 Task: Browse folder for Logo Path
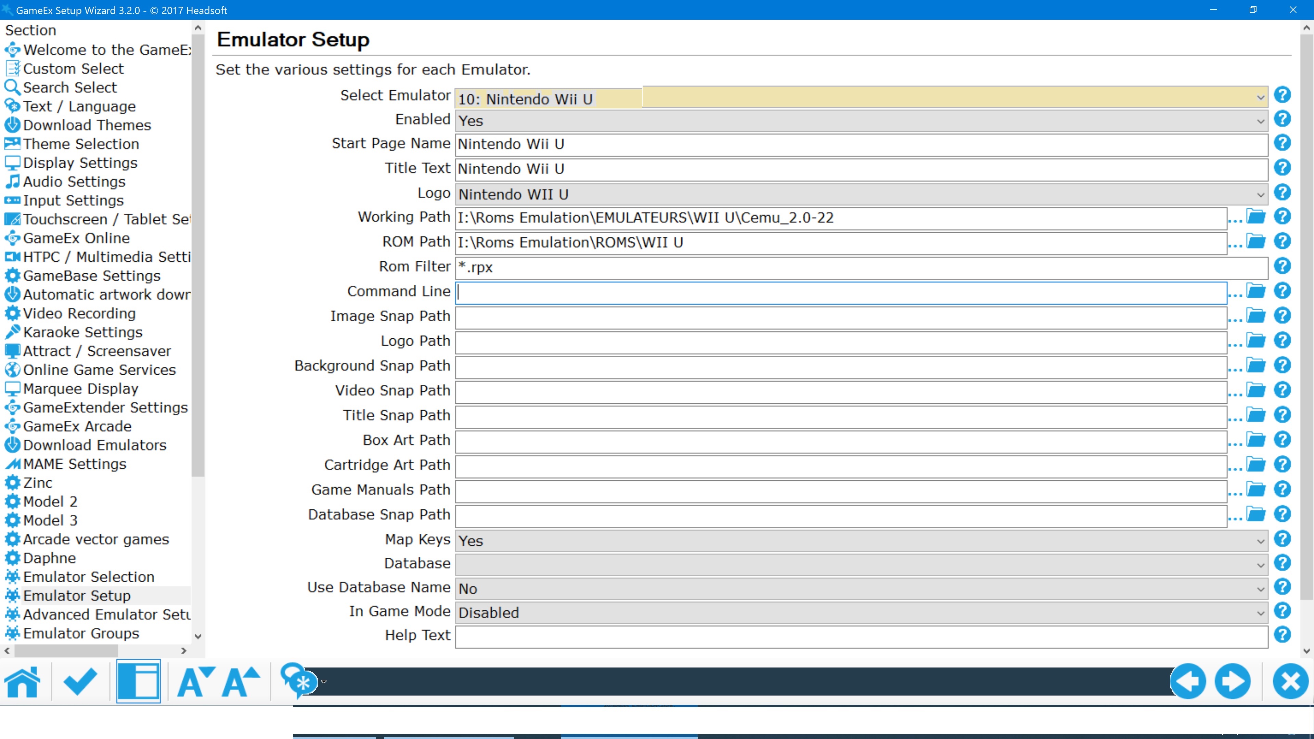point(1256,341)
